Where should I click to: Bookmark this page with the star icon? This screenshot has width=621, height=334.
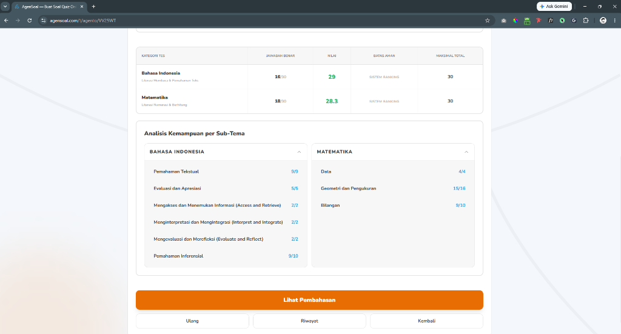tap(488, 21)
